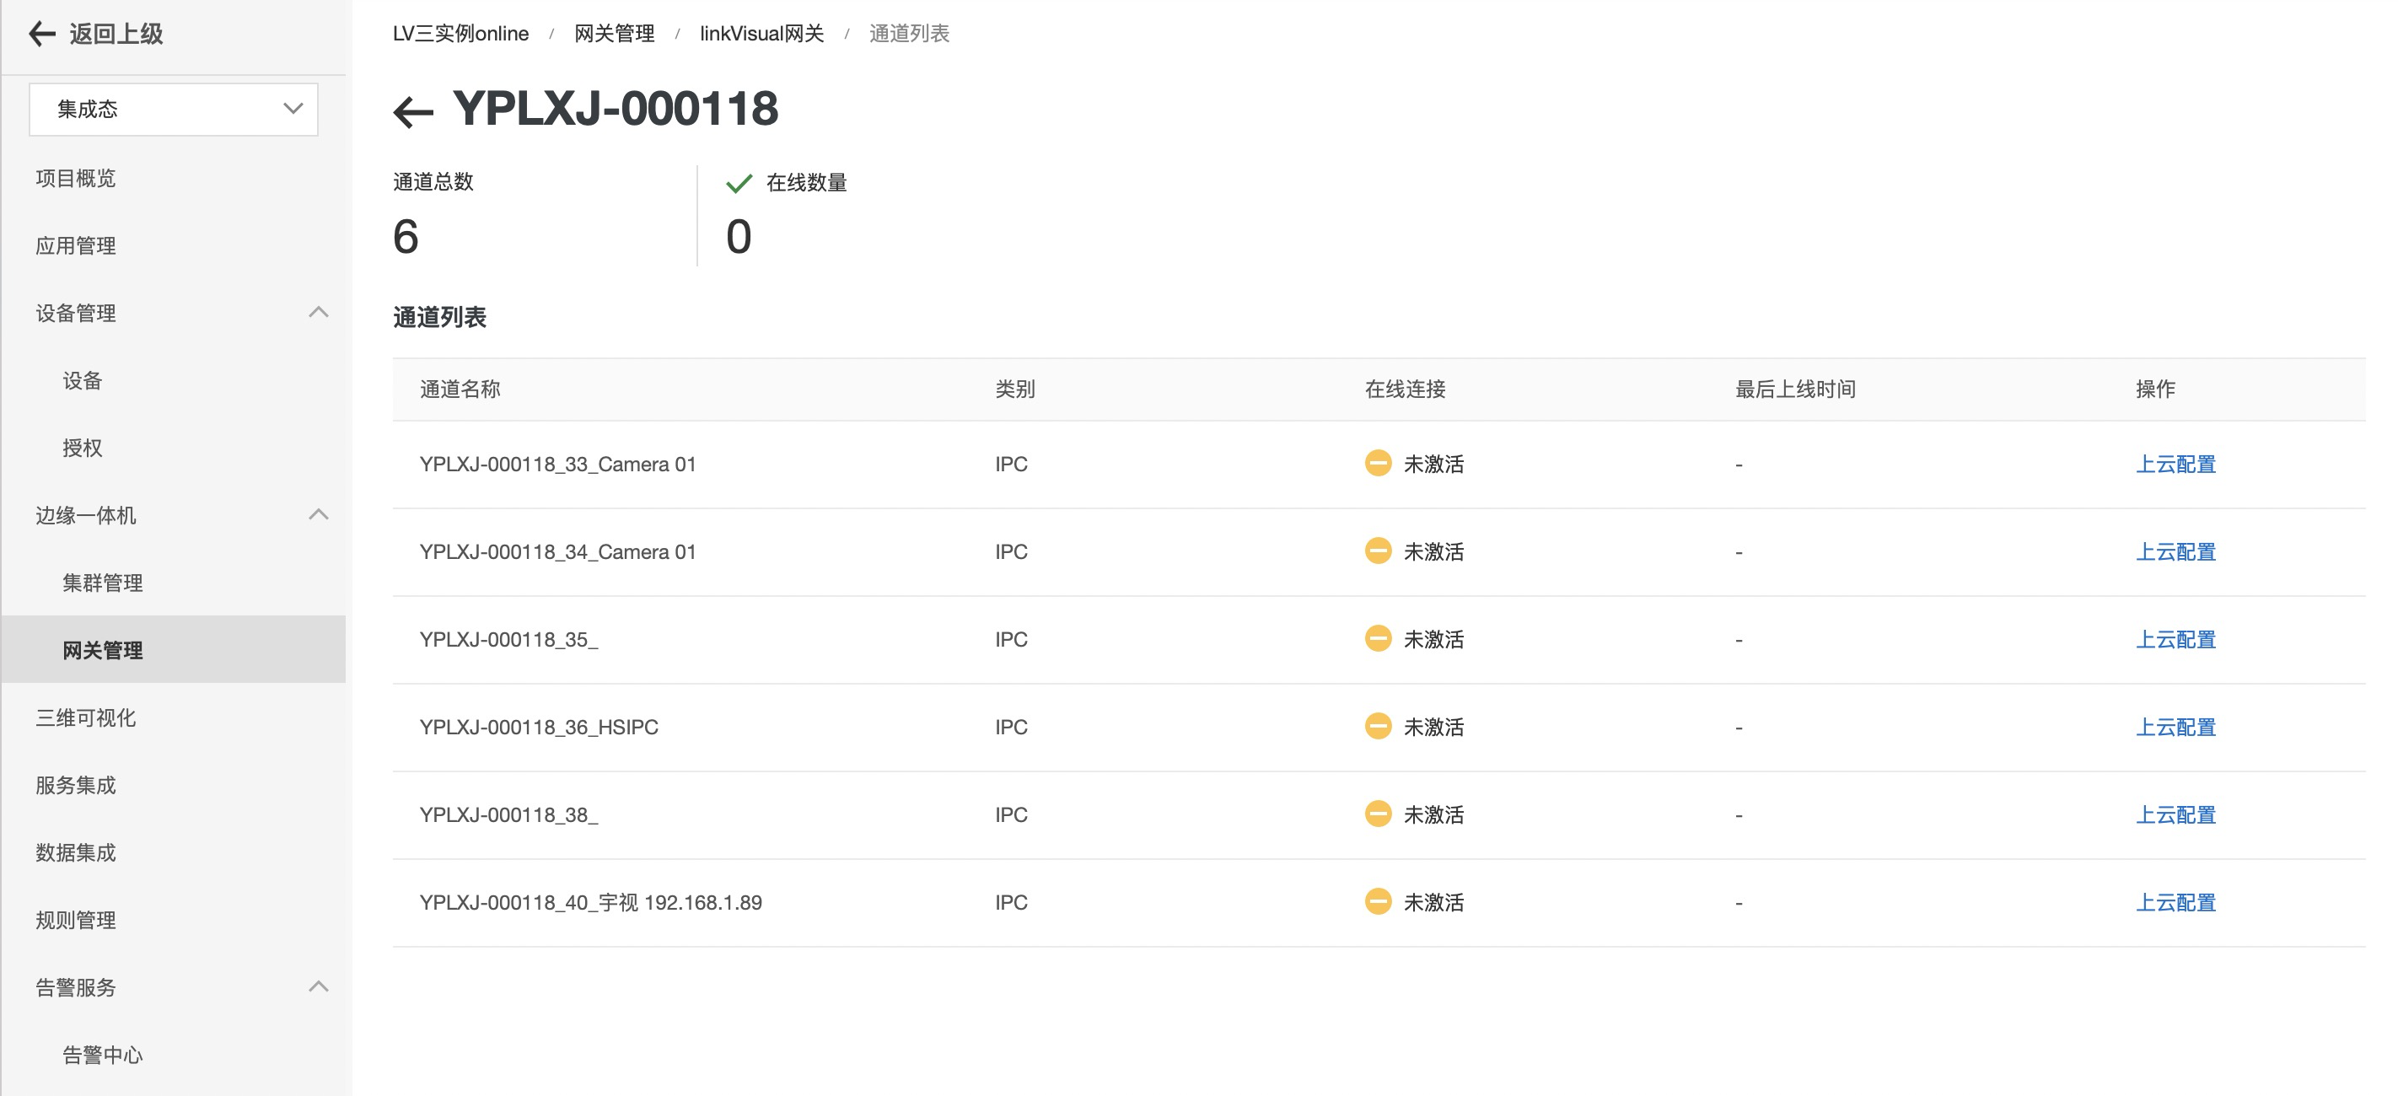Click channel name YPLXJ-000118_38_
The image size is (2398, 1096).
coord(508,814)
